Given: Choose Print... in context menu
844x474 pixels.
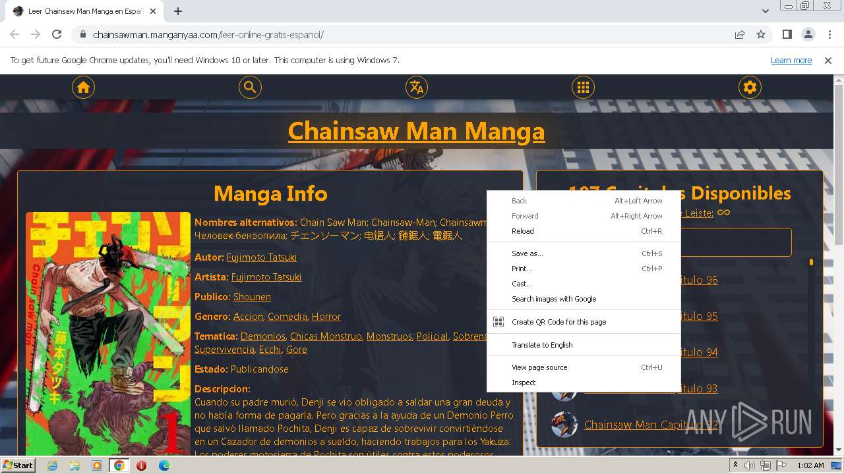Looking at the screenshot, I should (584, 269).
